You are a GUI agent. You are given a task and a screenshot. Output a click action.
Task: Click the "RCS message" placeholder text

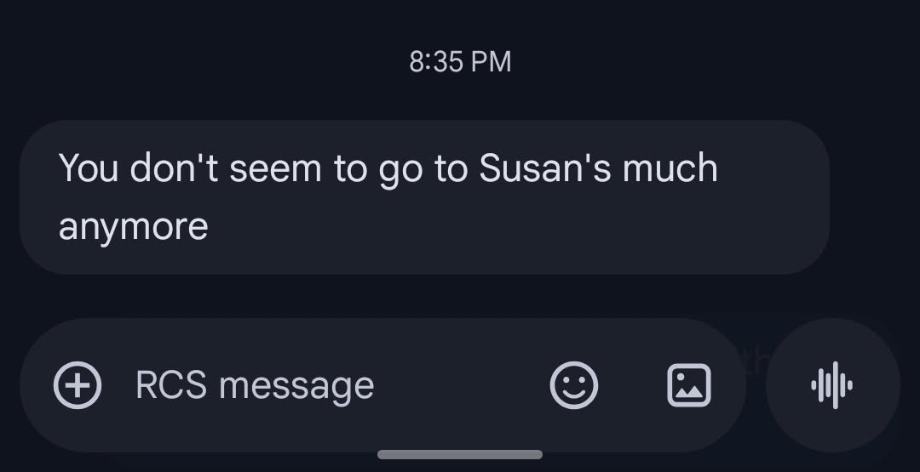coord(255,386)
